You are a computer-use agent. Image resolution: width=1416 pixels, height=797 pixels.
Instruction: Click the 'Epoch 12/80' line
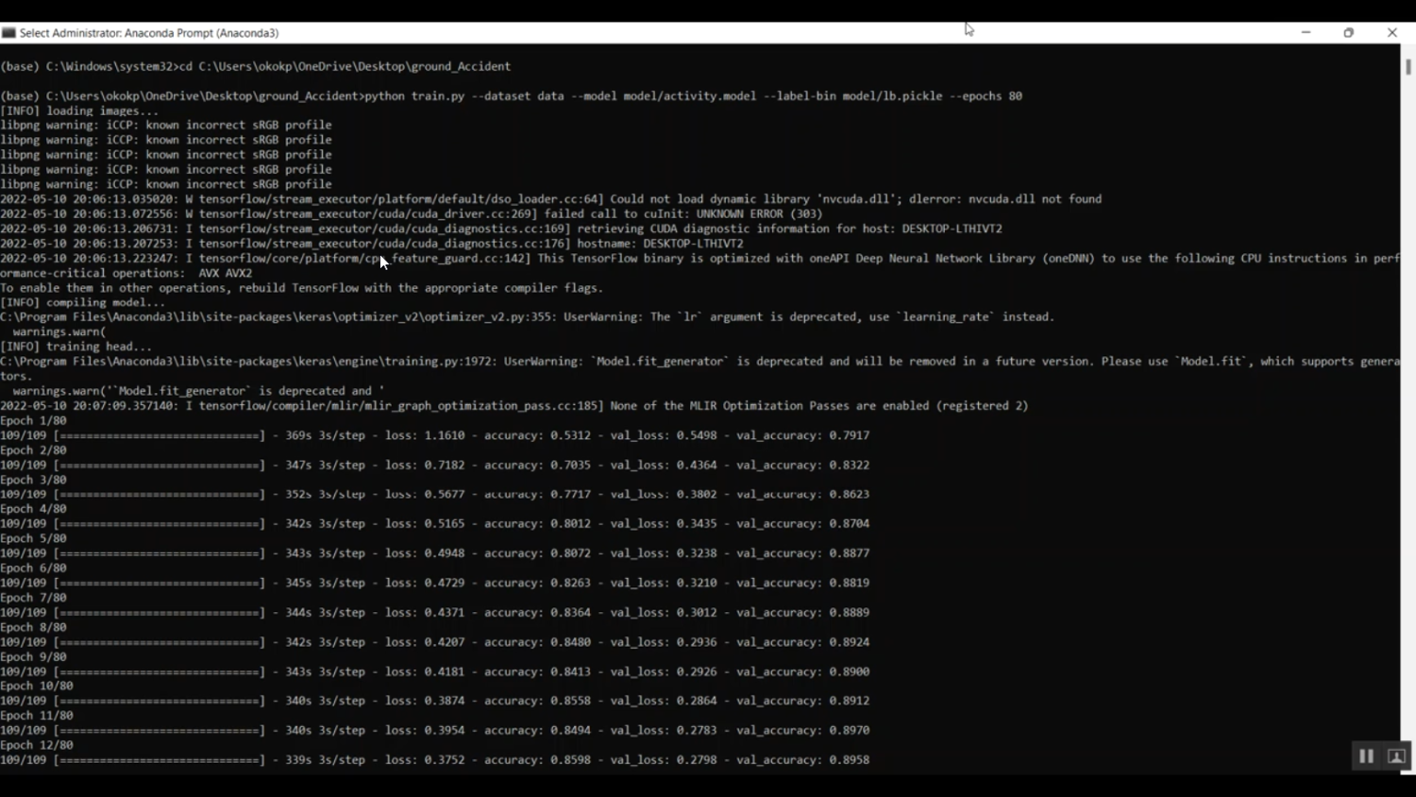tap(36, 745)
